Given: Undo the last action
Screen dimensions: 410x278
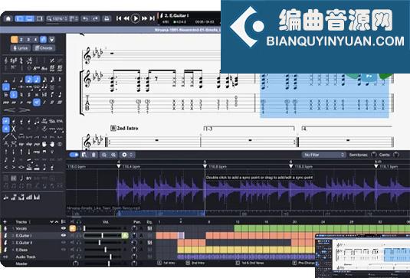Looking at the screenshot, I should pos(85,18).
